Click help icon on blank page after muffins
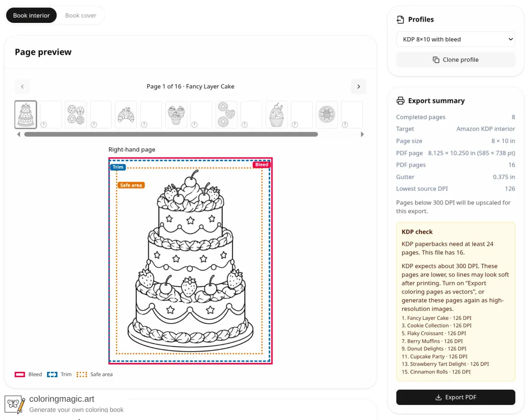This screenshot has width=530, height=420. (194, 125)
